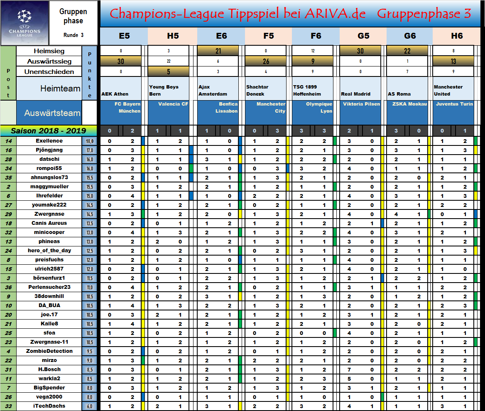Select player 'börsenfurz1' in the ranking

coord(49,278)
